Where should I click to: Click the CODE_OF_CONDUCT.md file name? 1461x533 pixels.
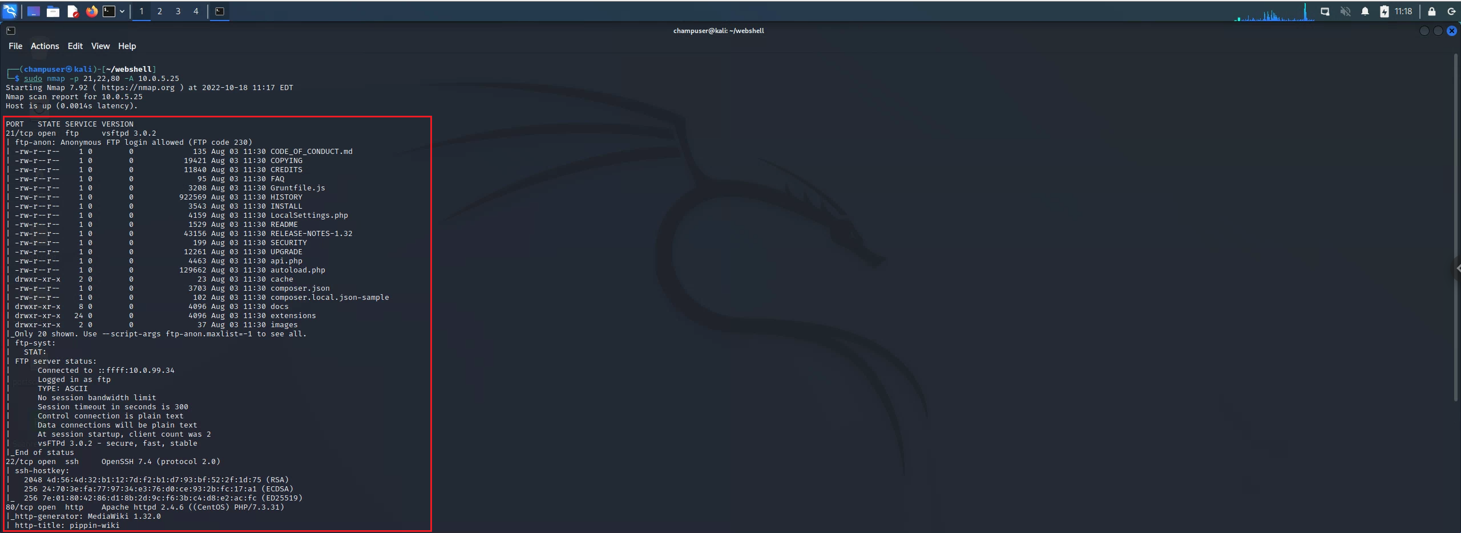[x=312, y=152]
